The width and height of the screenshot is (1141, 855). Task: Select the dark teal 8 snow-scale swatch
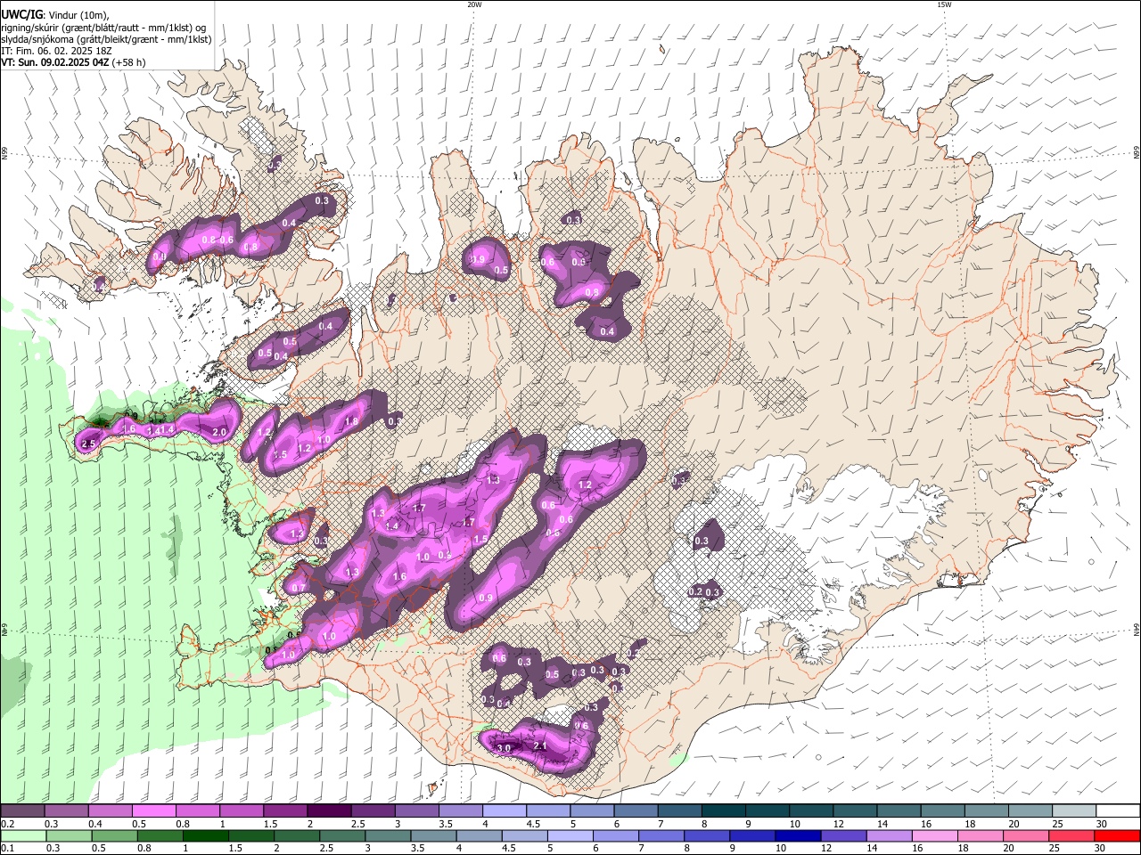tap(723, 811)
